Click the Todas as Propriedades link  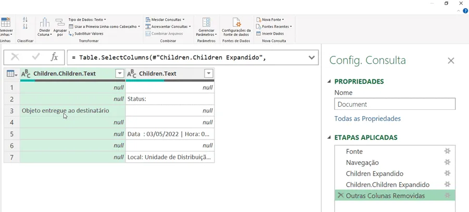point(367,119)
